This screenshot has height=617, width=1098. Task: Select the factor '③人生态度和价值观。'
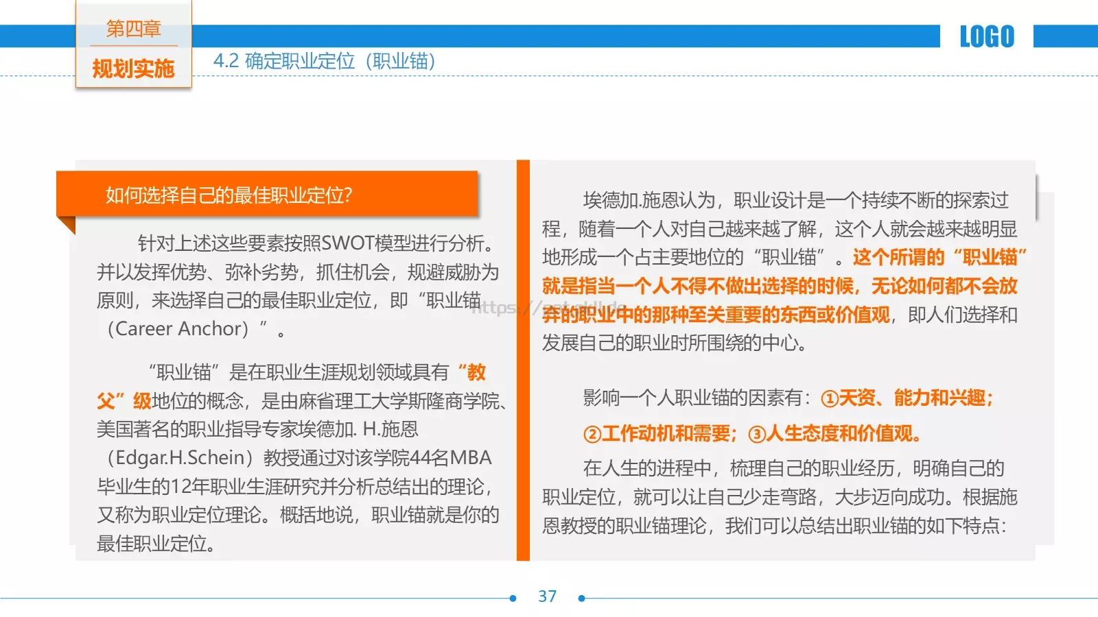coord(834,433)
